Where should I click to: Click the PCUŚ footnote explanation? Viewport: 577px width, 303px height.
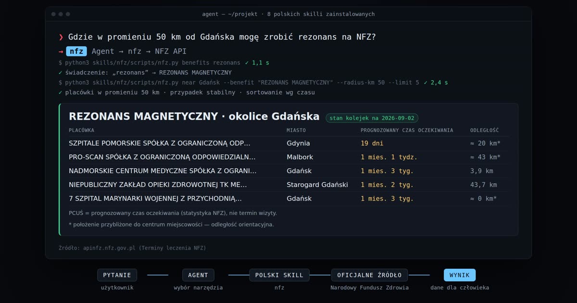[173, 213]
